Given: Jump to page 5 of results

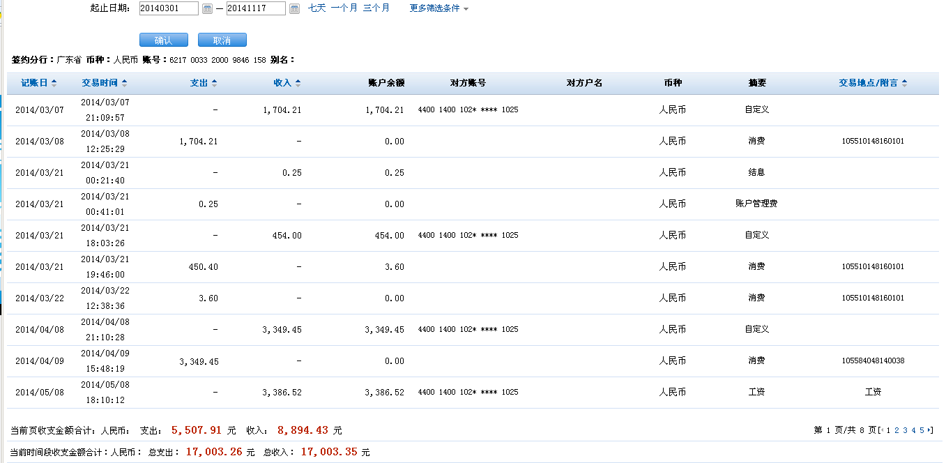Looking at the screenshot, I should click(922, 430).
